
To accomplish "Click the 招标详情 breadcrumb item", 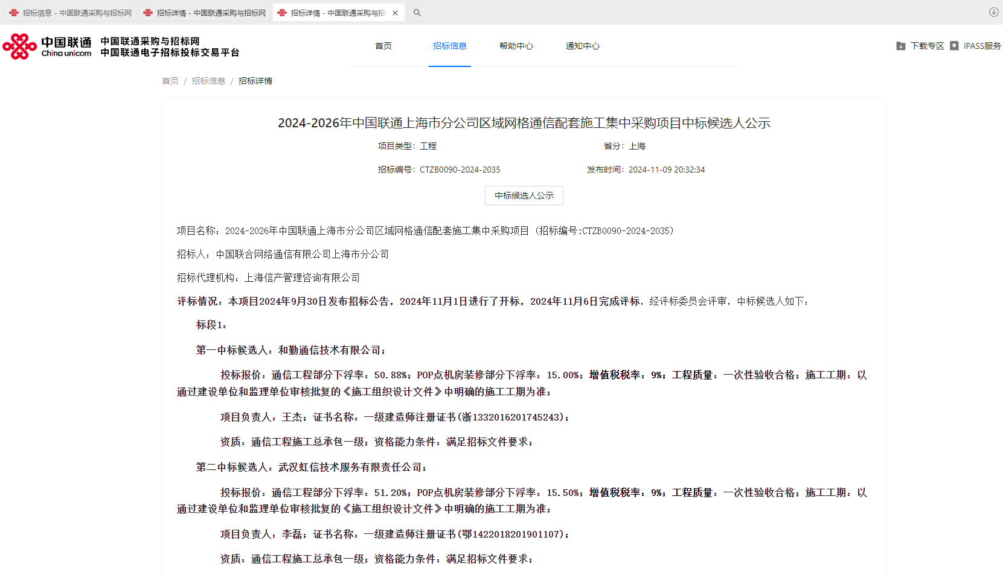I will coord(255,81).
